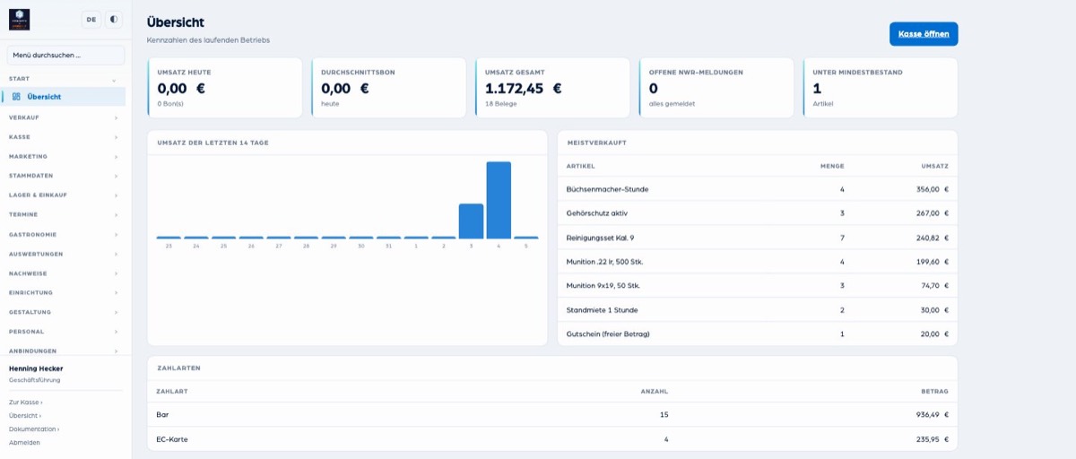
Task: Select the Übersicht dashboard icon in sidebar
Action: (x=16, y=97)
